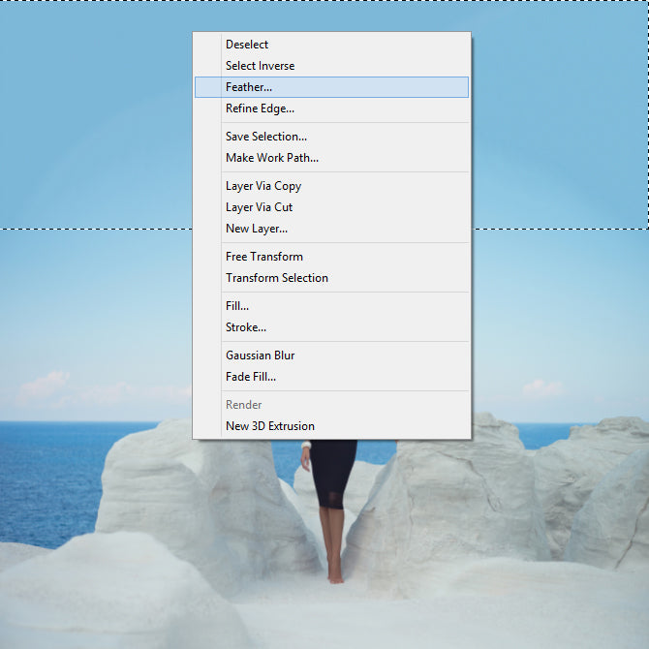
Task: Select New 3D Extrusion
Action: coord(331,426)
